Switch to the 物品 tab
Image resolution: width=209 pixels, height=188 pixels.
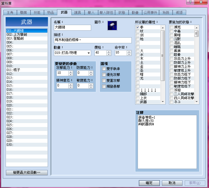(51, 12)
